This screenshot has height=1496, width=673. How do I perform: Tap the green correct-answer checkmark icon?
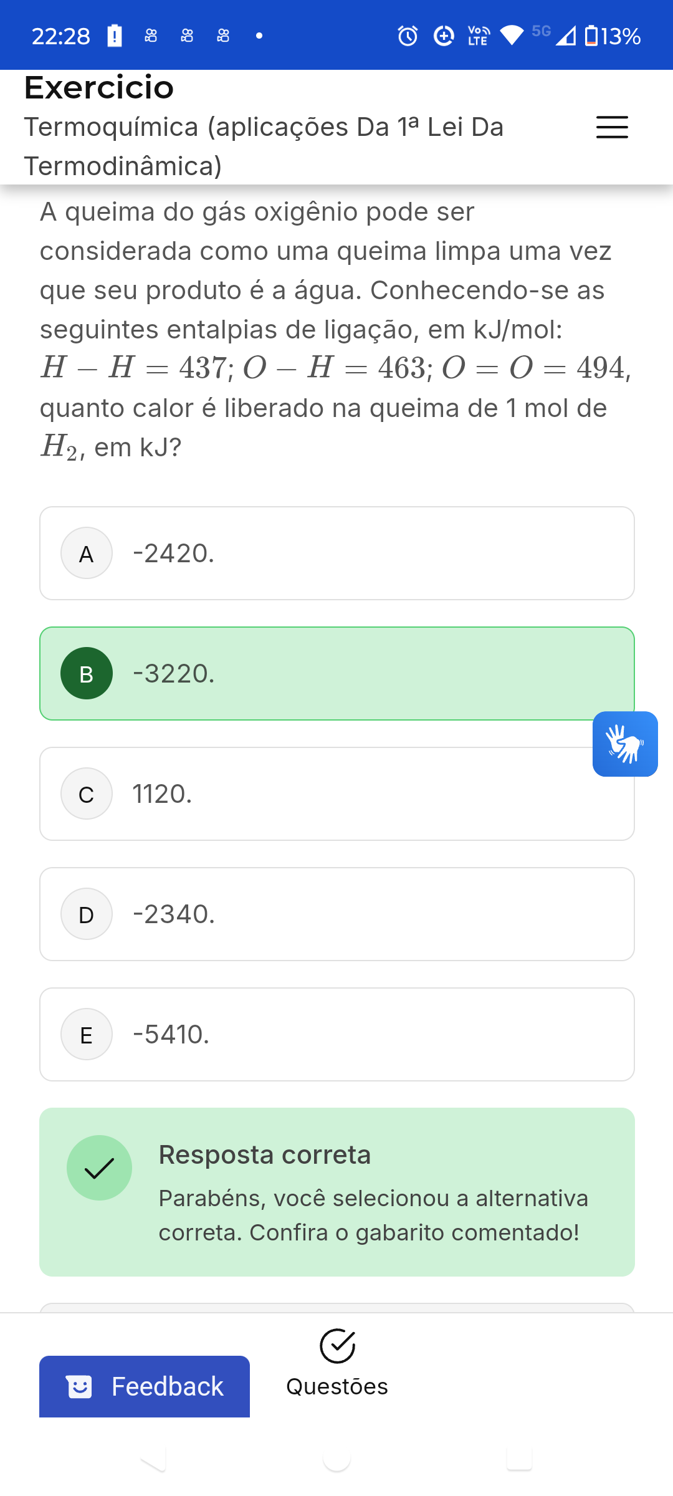click(x=99, y=1168)
